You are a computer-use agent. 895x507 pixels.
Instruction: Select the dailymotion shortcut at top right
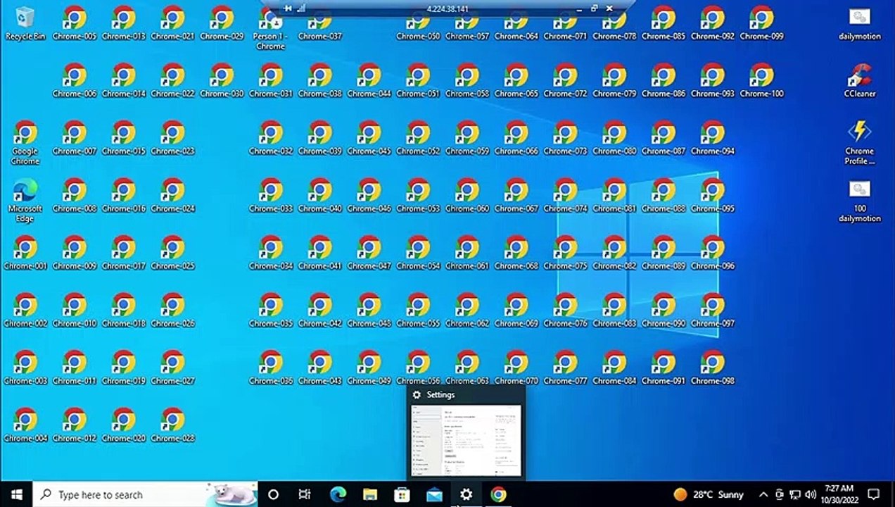(x=860, y=23)
